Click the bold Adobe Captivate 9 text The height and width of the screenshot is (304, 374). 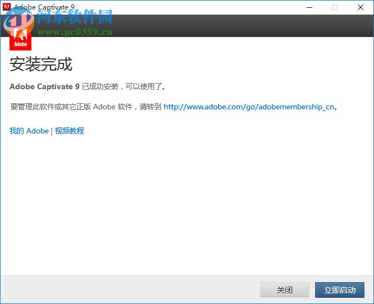pos(44,86)
